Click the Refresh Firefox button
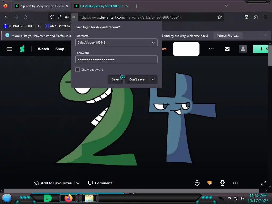The image size is (272, 204). point(228,36)
